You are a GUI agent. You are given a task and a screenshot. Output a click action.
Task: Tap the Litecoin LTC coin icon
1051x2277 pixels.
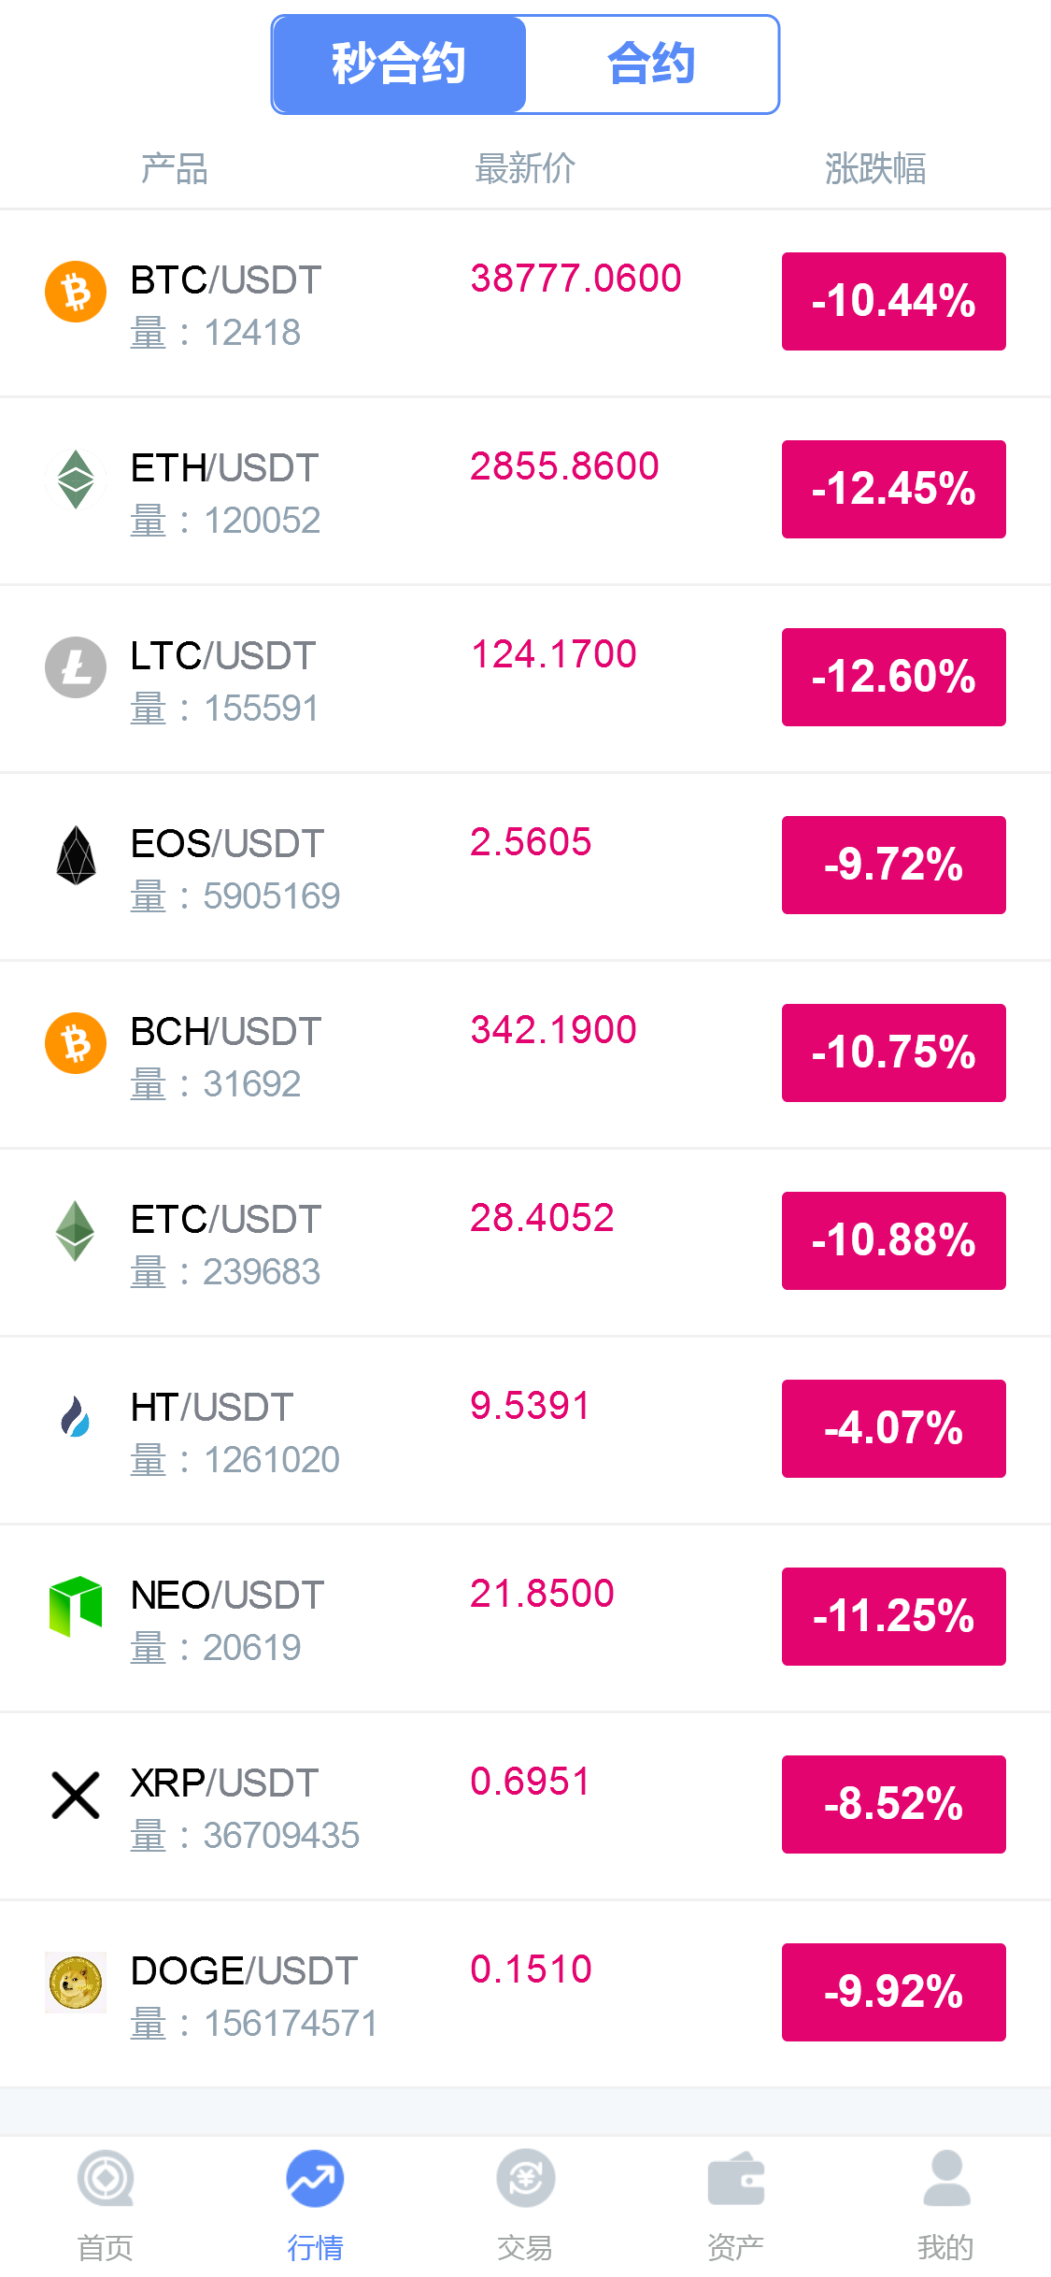(76, 667)
